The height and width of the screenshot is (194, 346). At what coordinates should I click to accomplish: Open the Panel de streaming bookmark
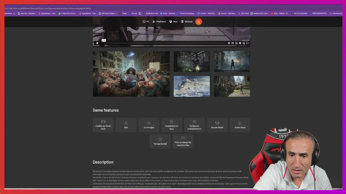point(186,13)
